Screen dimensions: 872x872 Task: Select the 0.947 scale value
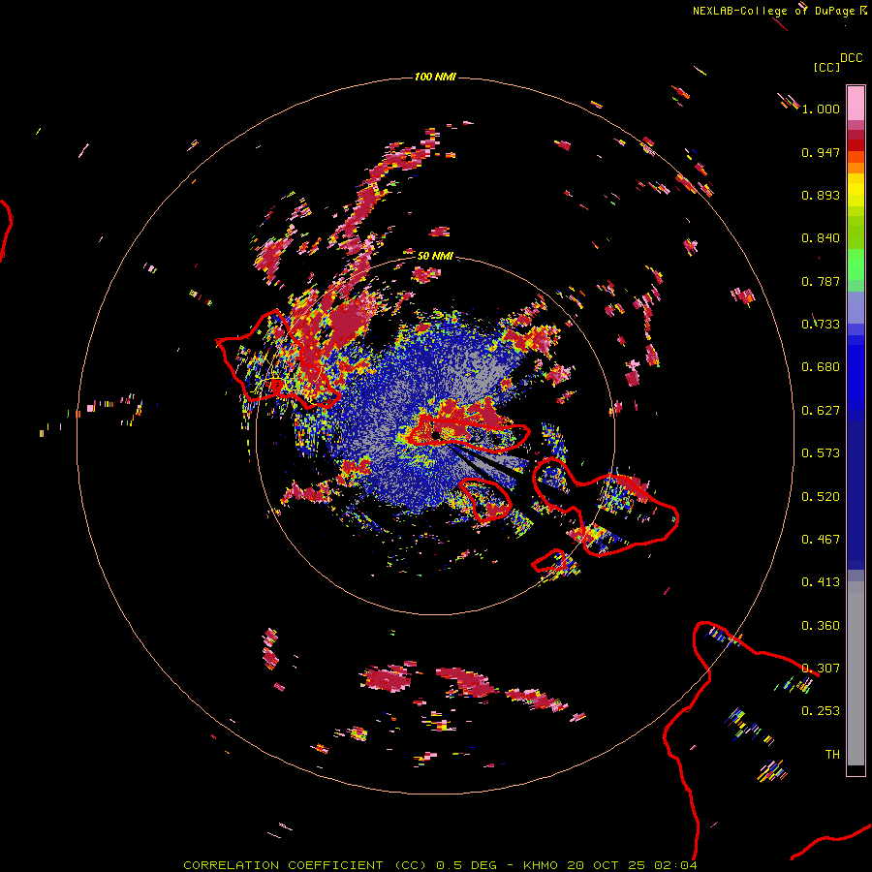[x=821, y=152]
